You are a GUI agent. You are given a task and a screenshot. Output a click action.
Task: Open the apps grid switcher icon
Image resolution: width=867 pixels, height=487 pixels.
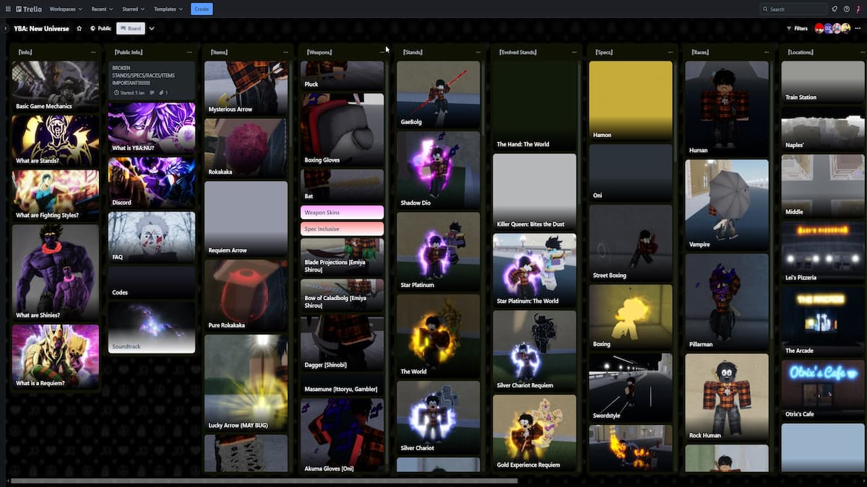[8, 9]
